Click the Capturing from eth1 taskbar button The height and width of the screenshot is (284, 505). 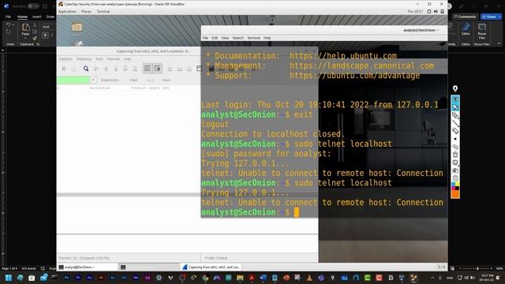(211, 267)
